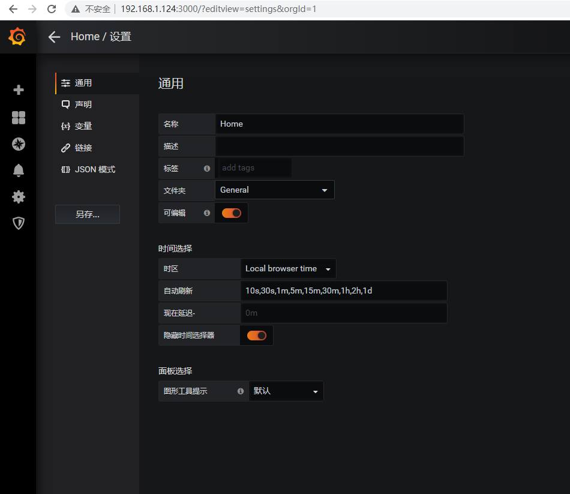Open the Explore compass icon
Image resolution: width=570 pixels, height=494 pixels.
[x=18, y=144]
